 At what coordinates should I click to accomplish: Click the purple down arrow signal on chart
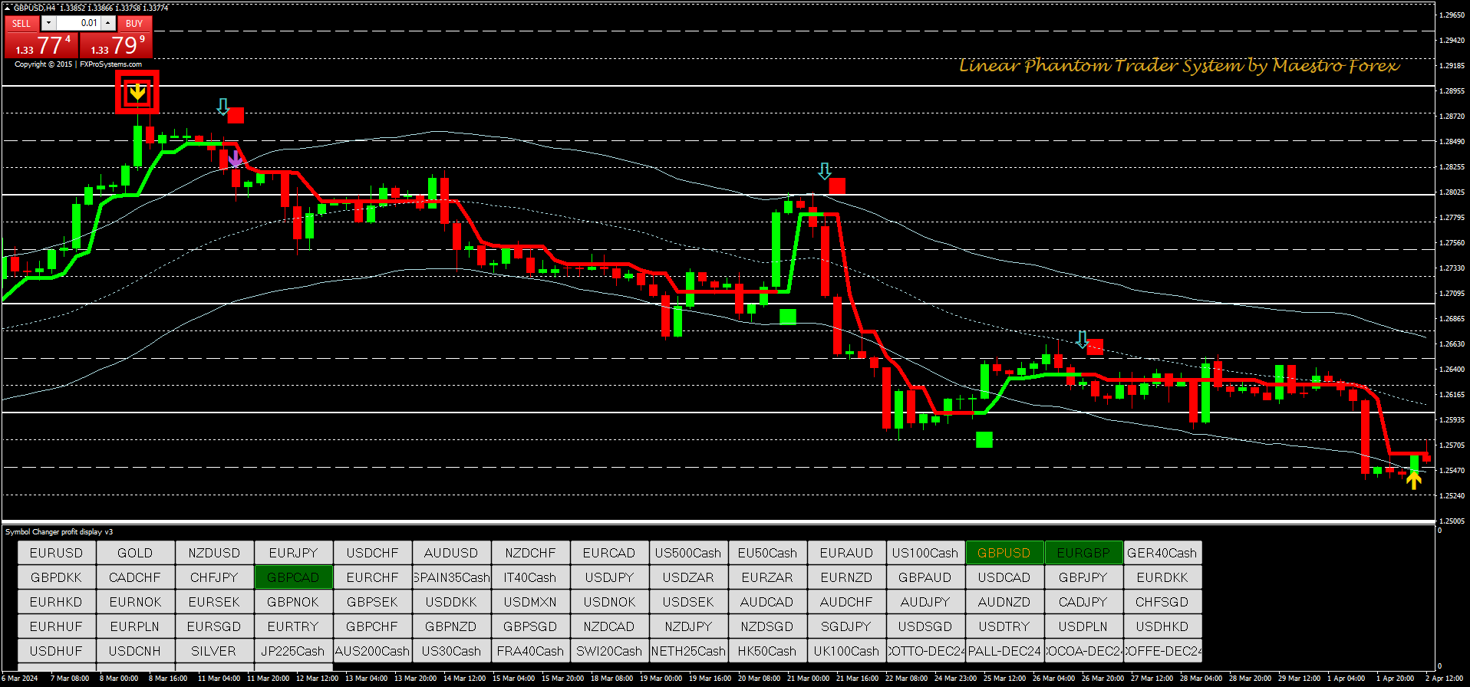(235, 159)
